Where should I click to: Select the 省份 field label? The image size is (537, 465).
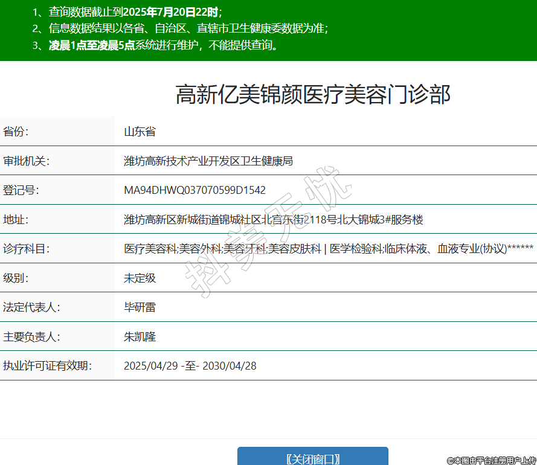(16, 132)
